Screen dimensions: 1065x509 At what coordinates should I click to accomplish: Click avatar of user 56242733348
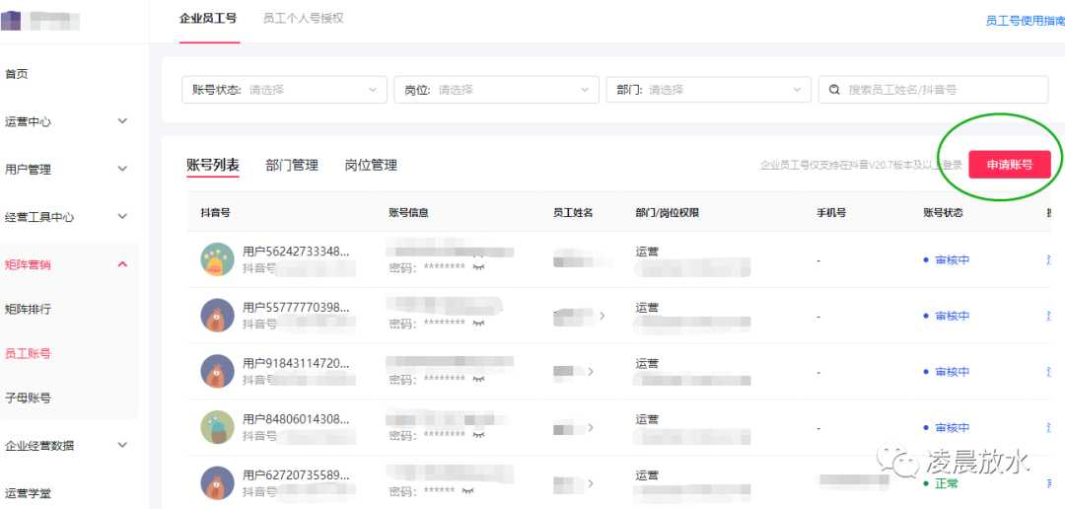point(217,259)
